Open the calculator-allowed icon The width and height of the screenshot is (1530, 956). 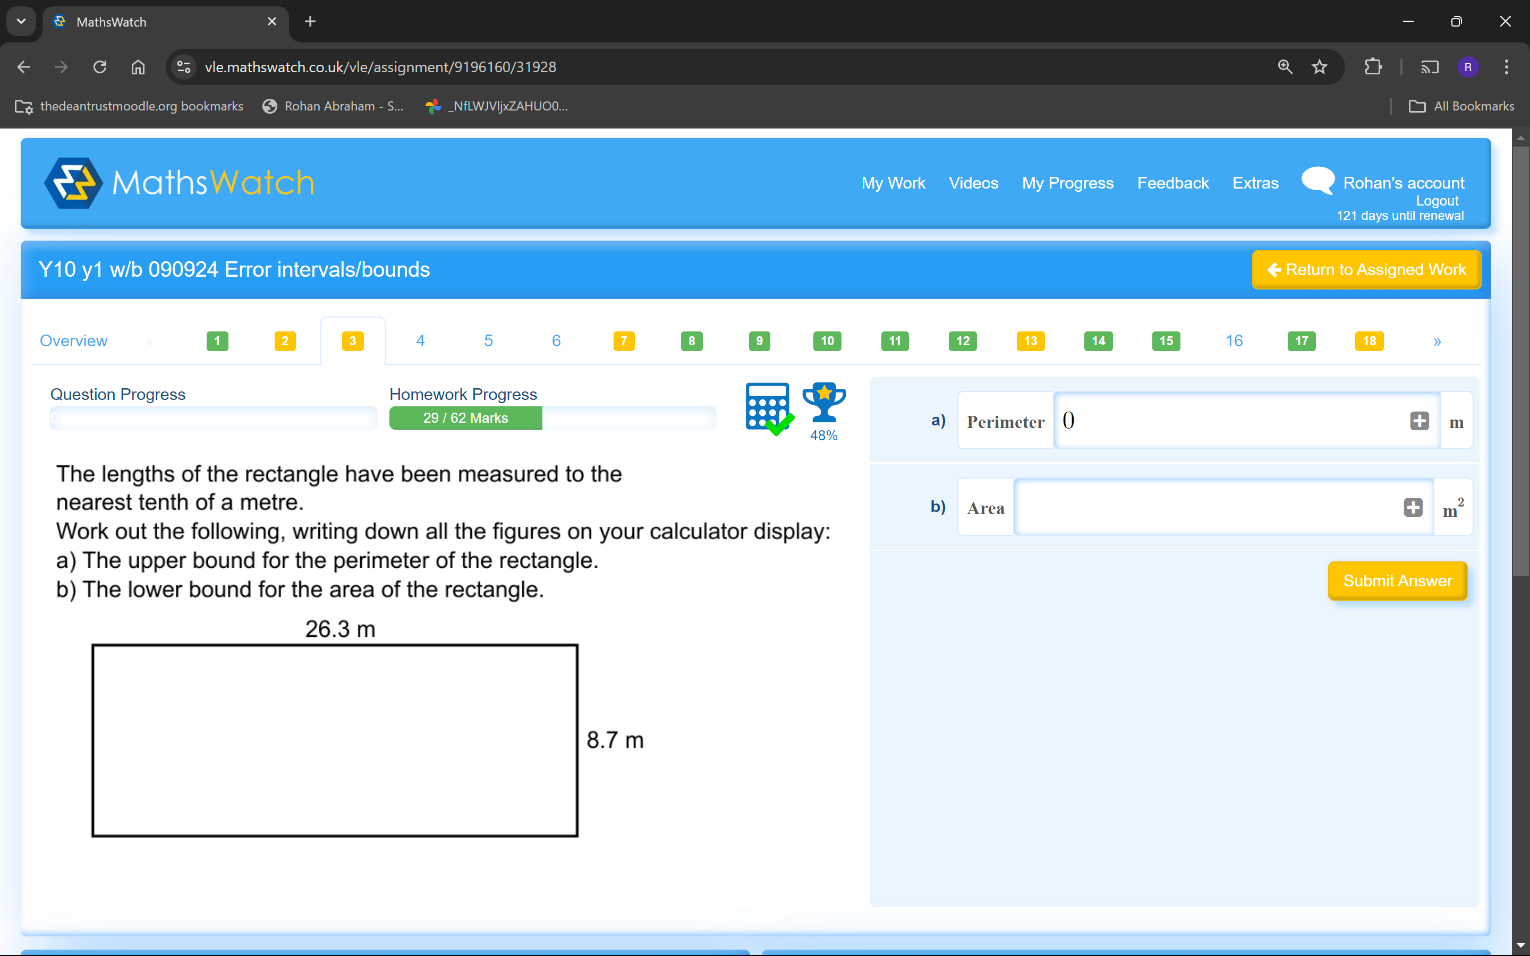(769, 408)
